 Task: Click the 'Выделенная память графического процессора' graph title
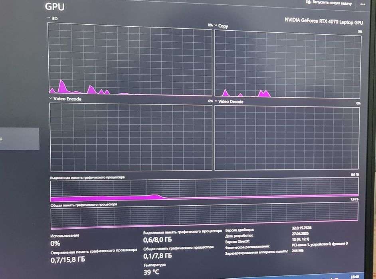[87, 177]
